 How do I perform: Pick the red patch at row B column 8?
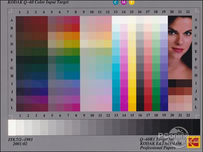pyautogui.click(x=76, y=28)
